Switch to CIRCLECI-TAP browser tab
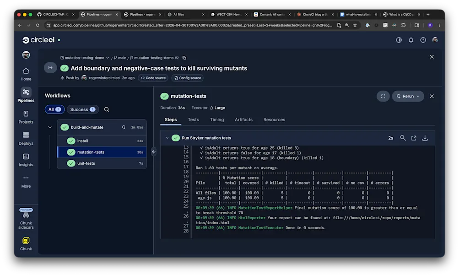 (56, 14)
